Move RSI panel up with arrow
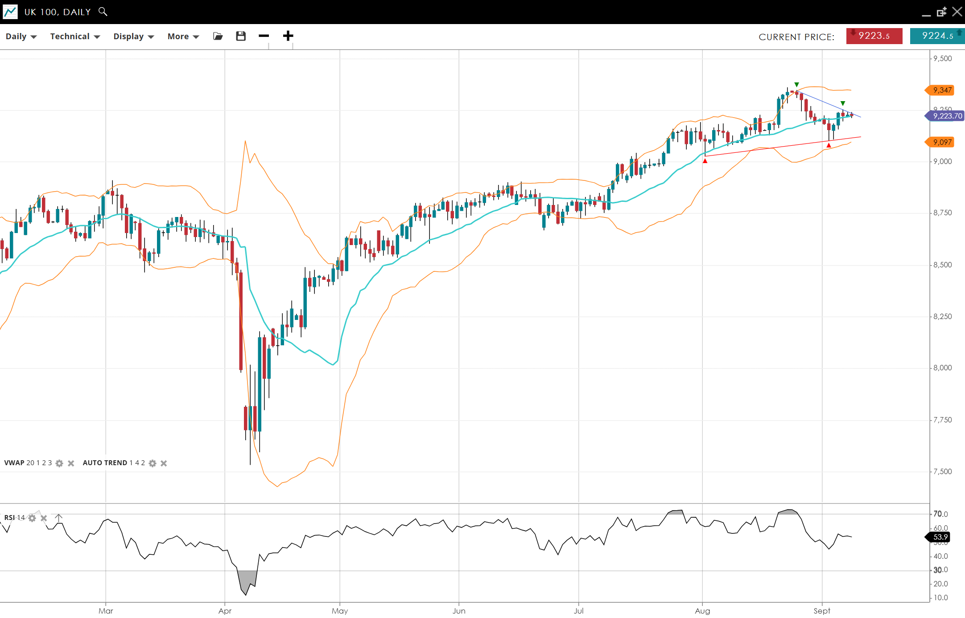The width and height of the screenshot is (965, 618). pyautogui.click(x=58, y=518)
